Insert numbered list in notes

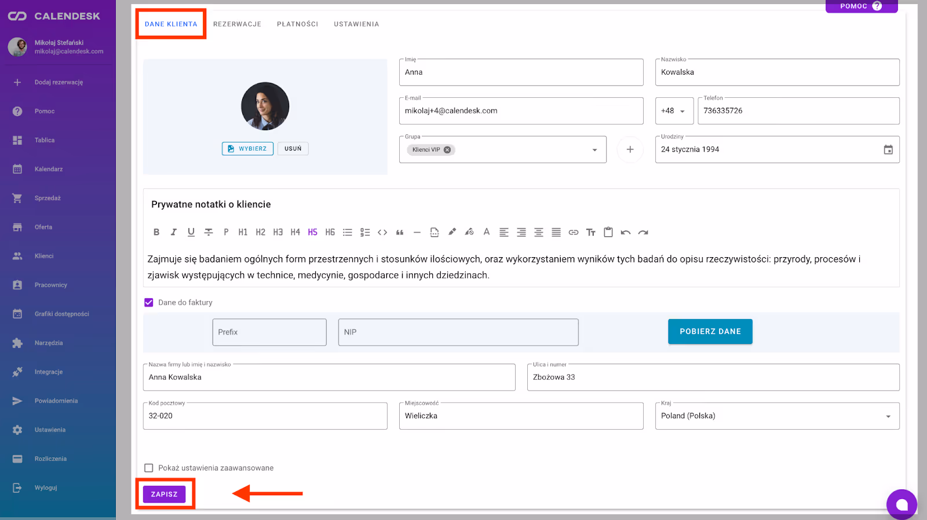pyautogui.click(x=365, y=232)
